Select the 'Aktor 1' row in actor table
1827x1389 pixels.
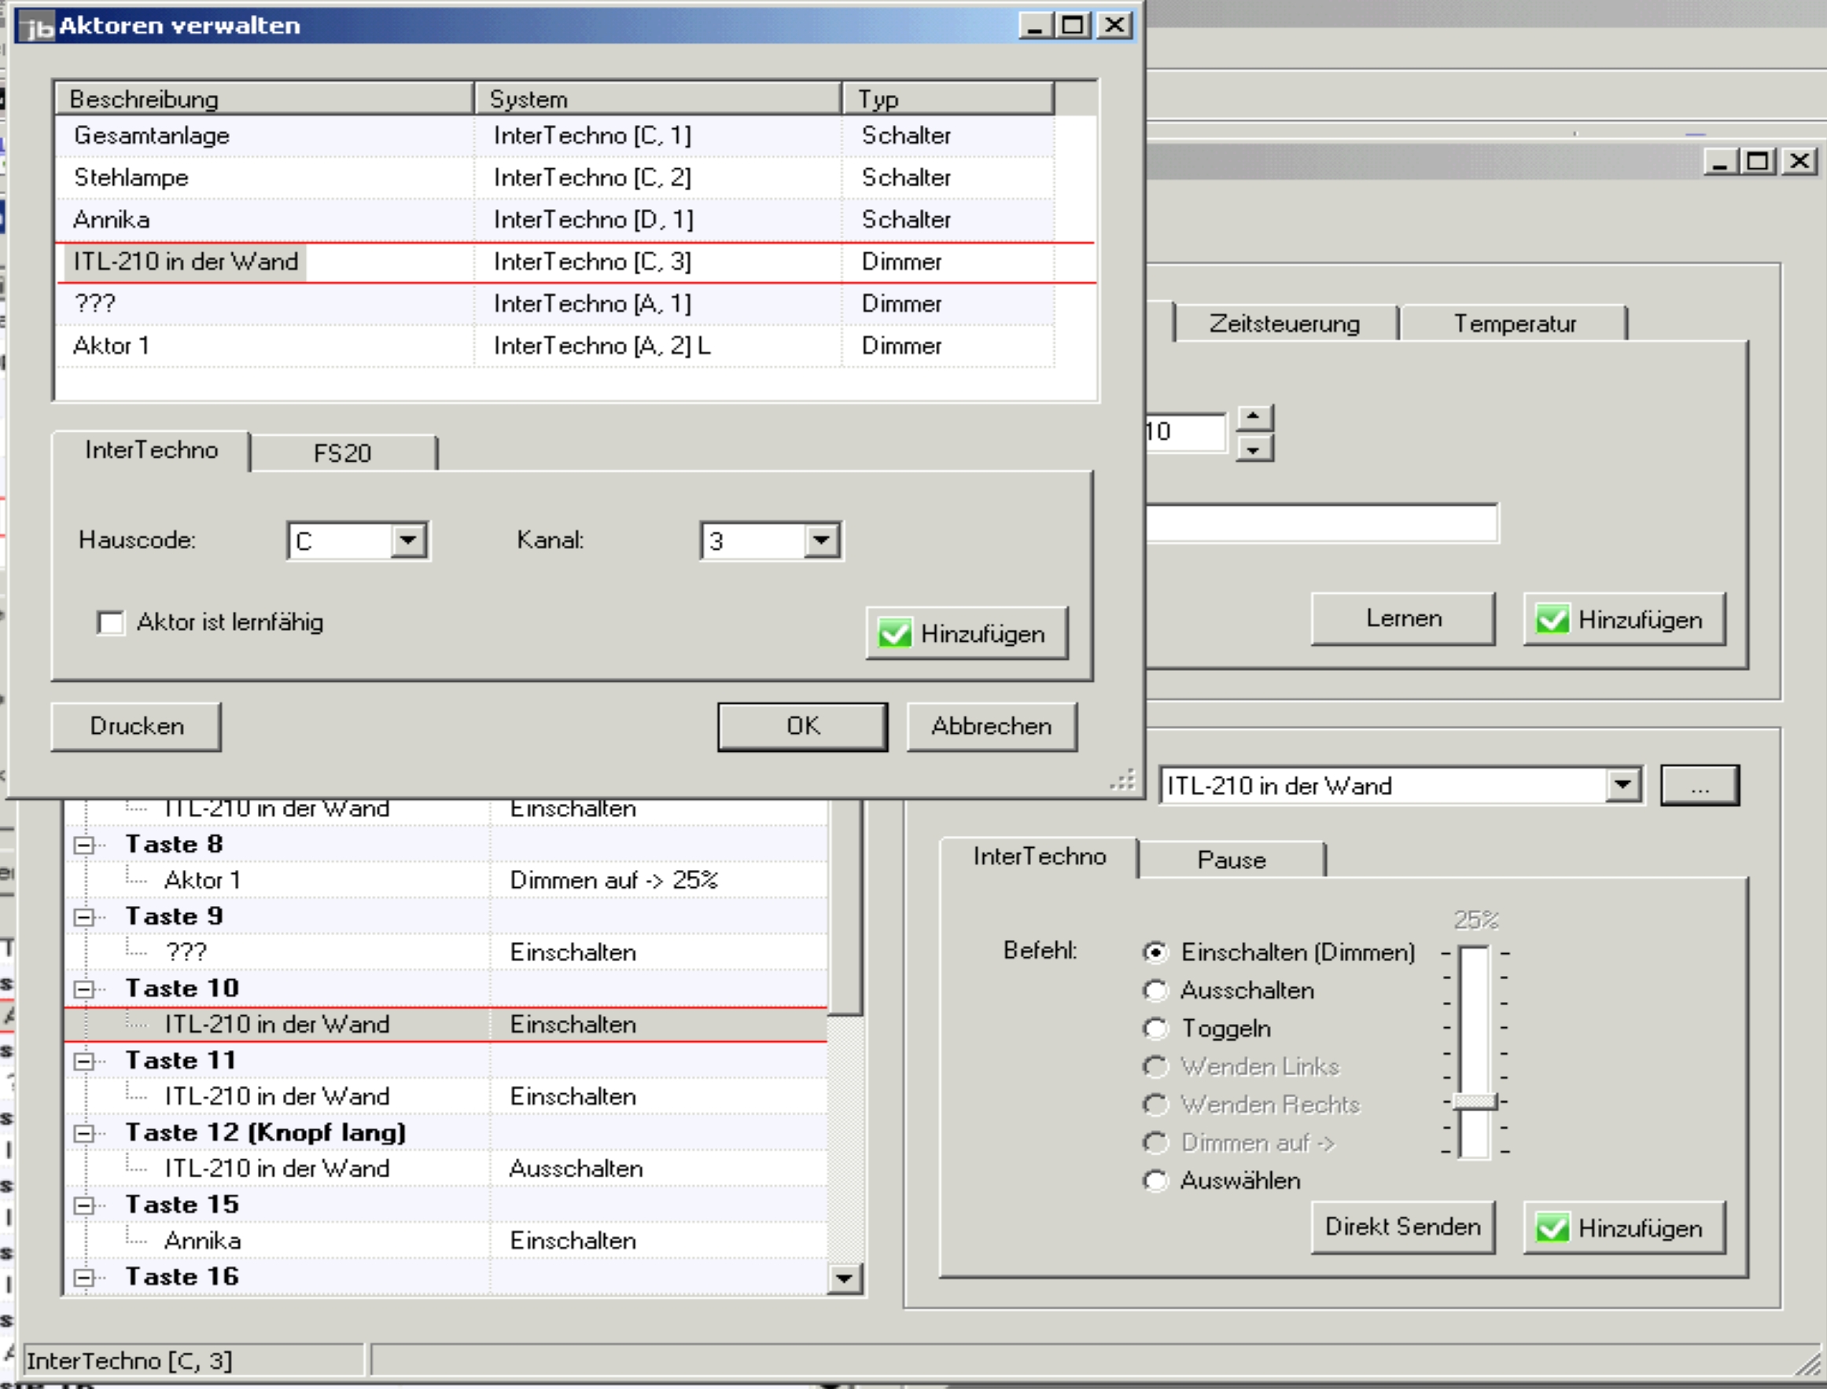point(112,345)
